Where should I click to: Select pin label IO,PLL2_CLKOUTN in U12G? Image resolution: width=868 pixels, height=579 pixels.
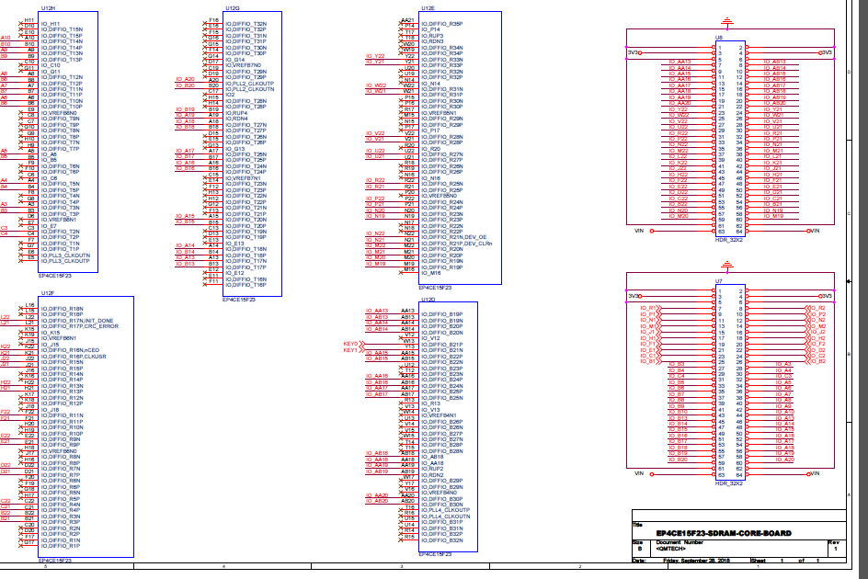(x=250, y=88)
